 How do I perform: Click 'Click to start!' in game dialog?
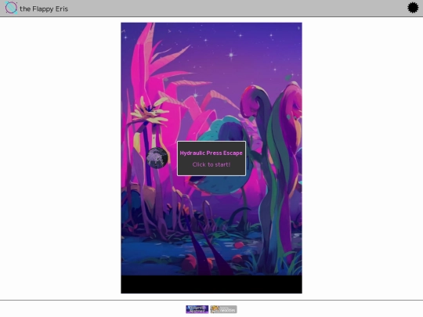click(x=211, y=164)
